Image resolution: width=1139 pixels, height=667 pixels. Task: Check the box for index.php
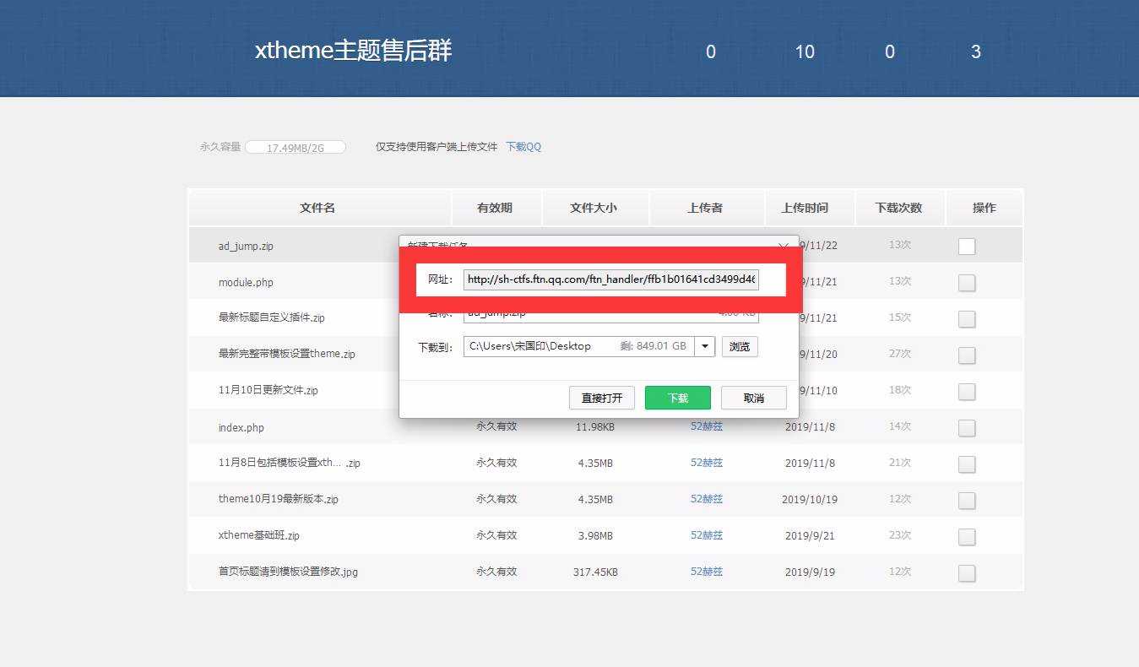(967, 428)
